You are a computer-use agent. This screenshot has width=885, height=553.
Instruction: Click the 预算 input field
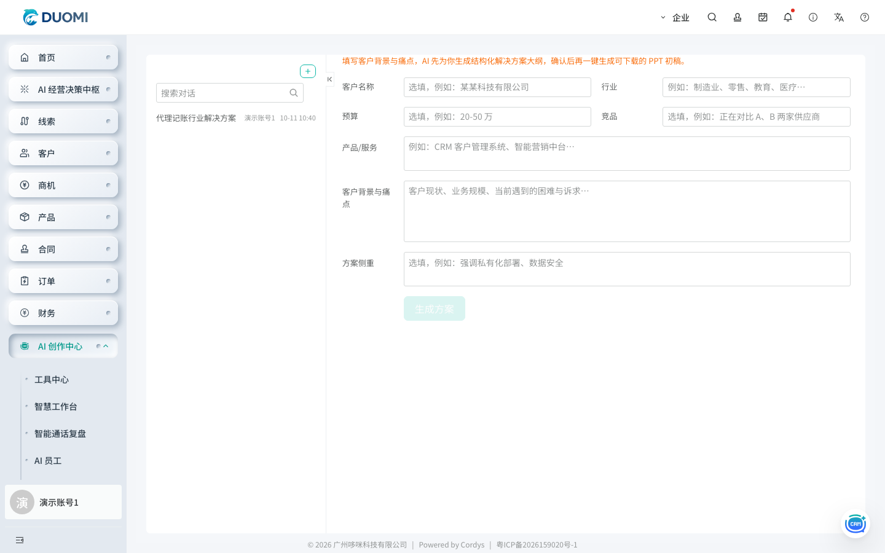pyautogui.click(x=497, y=117)
